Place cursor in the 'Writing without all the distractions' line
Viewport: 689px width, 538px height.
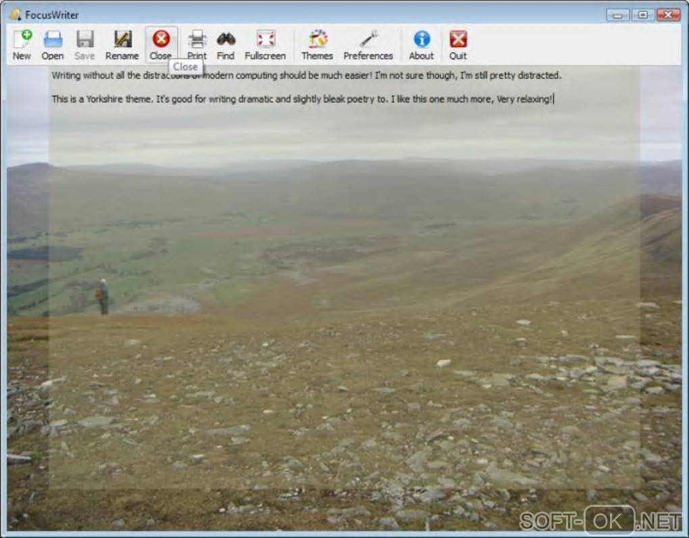(x=306, y=76)
